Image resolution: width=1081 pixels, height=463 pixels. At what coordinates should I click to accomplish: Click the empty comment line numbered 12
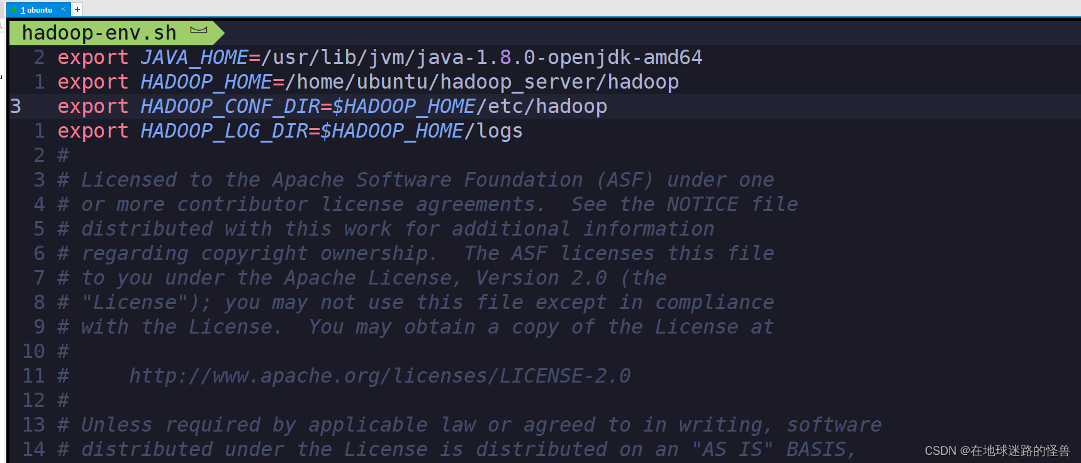click(x=63, y=400)
